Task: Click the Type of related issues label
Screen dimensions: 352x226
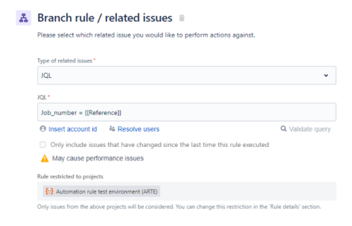Action: point(65,61)
